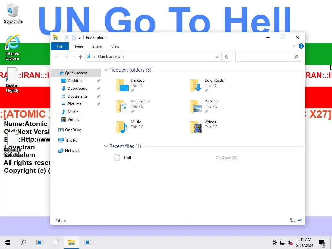Select Downloads in the navigation pane
This screenshot has height=249, width=332.
77,89
